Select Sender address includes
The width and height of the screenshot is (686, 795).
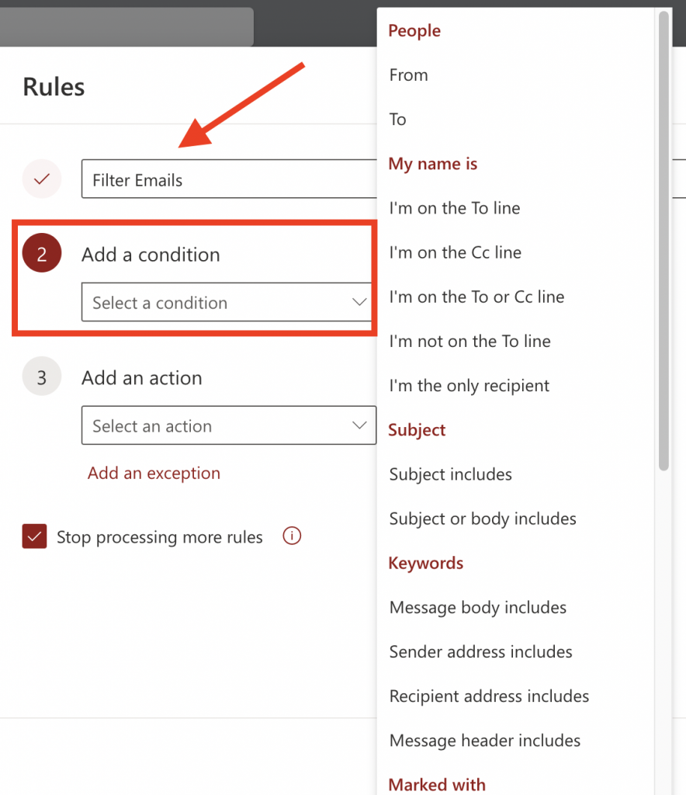481,652
